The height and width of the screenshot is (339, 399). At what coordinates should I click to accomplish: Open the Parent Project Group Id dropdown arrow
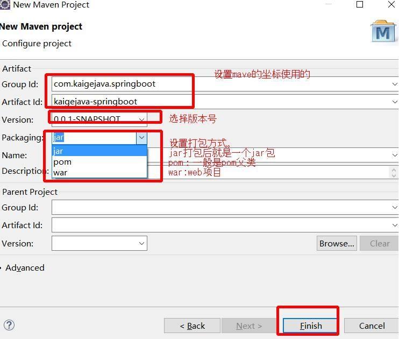(395, 207)
